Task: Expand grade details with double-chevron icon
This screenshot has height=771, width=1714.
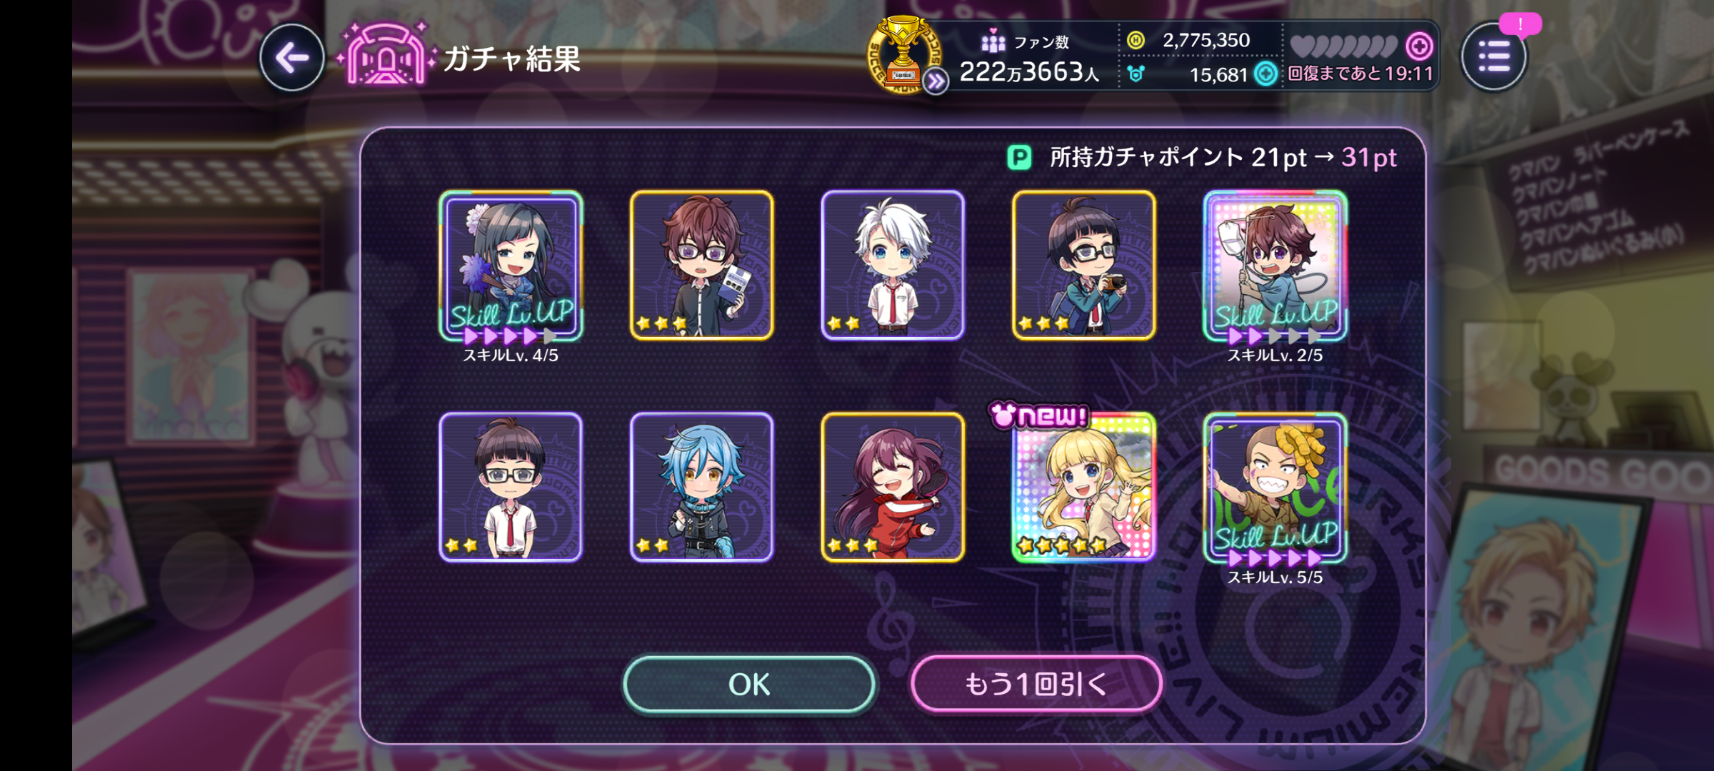Action: pyautogui.click(x=936, y=81)
